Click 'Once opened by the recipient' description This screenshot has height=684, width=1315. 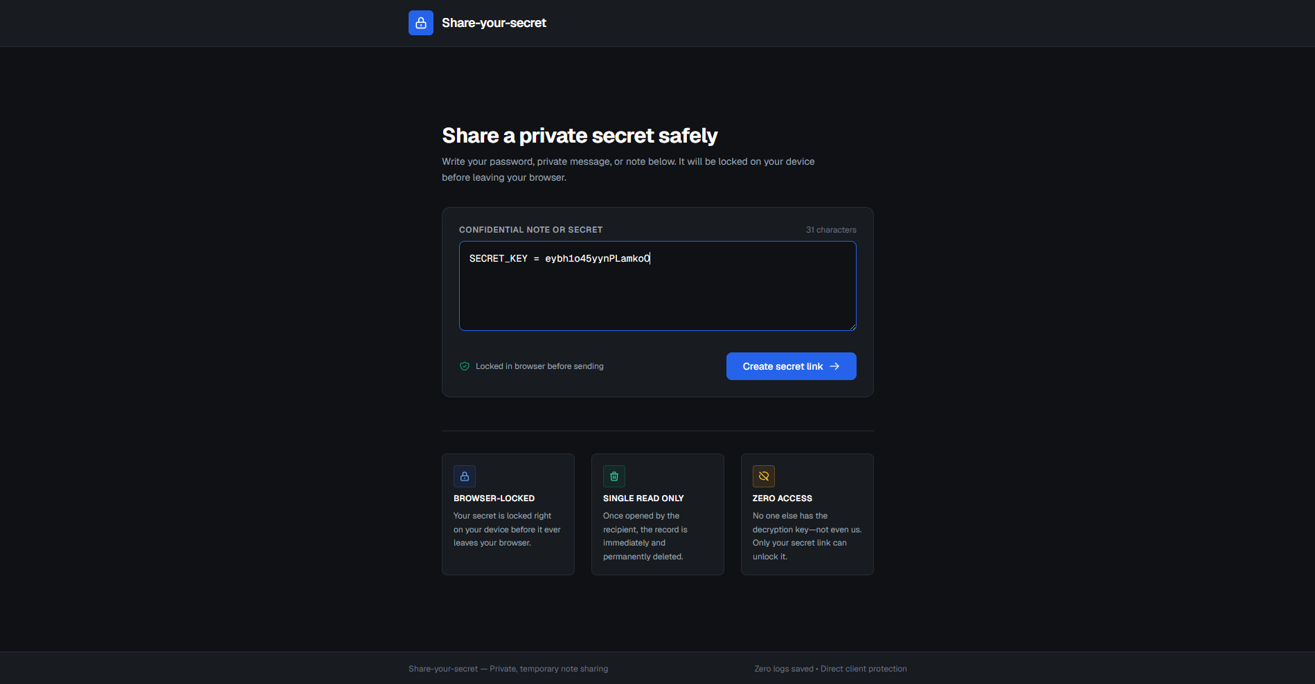click(x=645, y=537)
